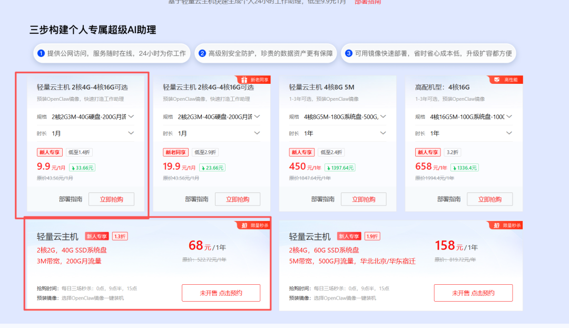Click 未开售 点击预约 on the 158元 card
The image size is (569, 328).
[x=473, y=293]
